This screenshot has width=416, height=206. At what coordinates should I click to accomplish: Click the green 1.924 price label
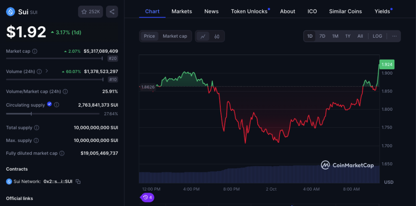(387, 64)
